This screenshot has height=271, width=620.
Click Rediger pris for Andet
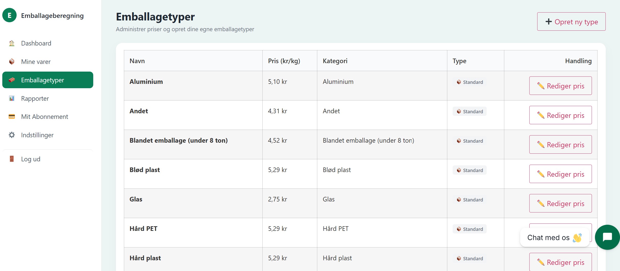pos(560,115)
